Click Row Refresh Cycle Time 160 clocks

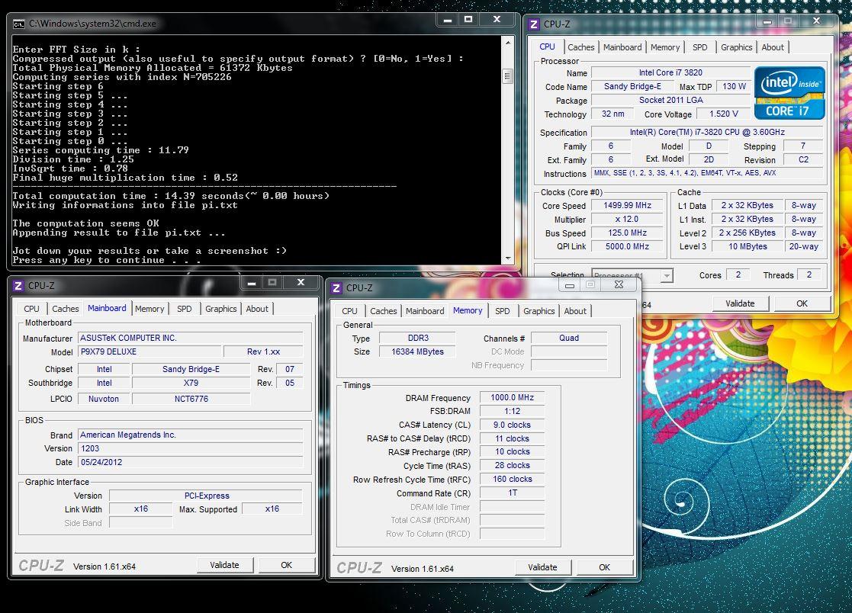[x=512, y=480]
